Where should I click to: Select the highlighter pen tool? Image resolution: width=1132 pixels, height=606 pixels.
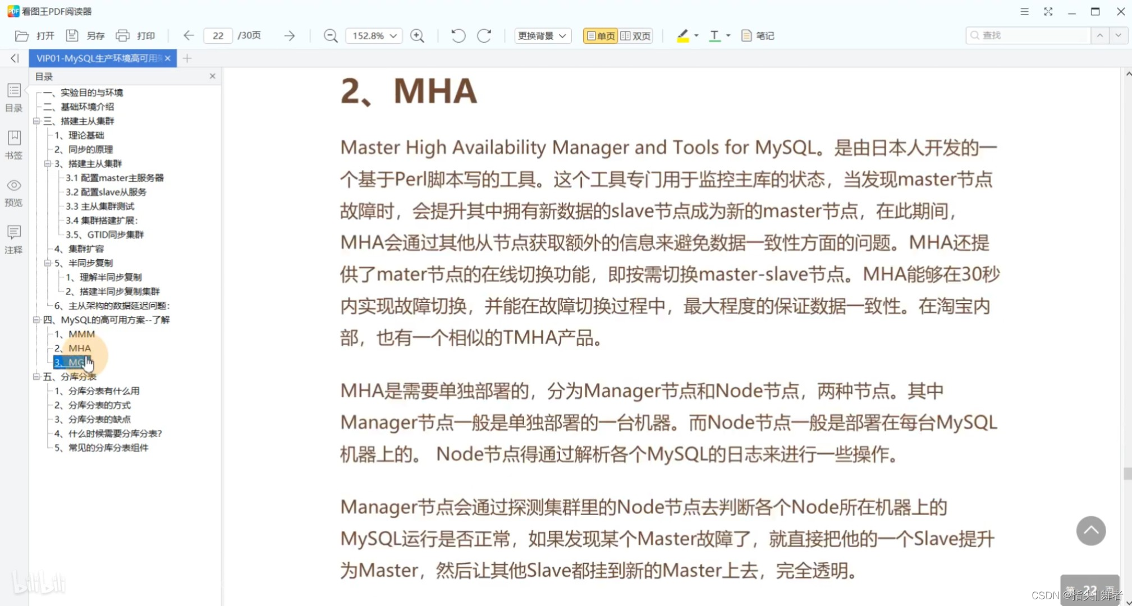tap(682, 36)
